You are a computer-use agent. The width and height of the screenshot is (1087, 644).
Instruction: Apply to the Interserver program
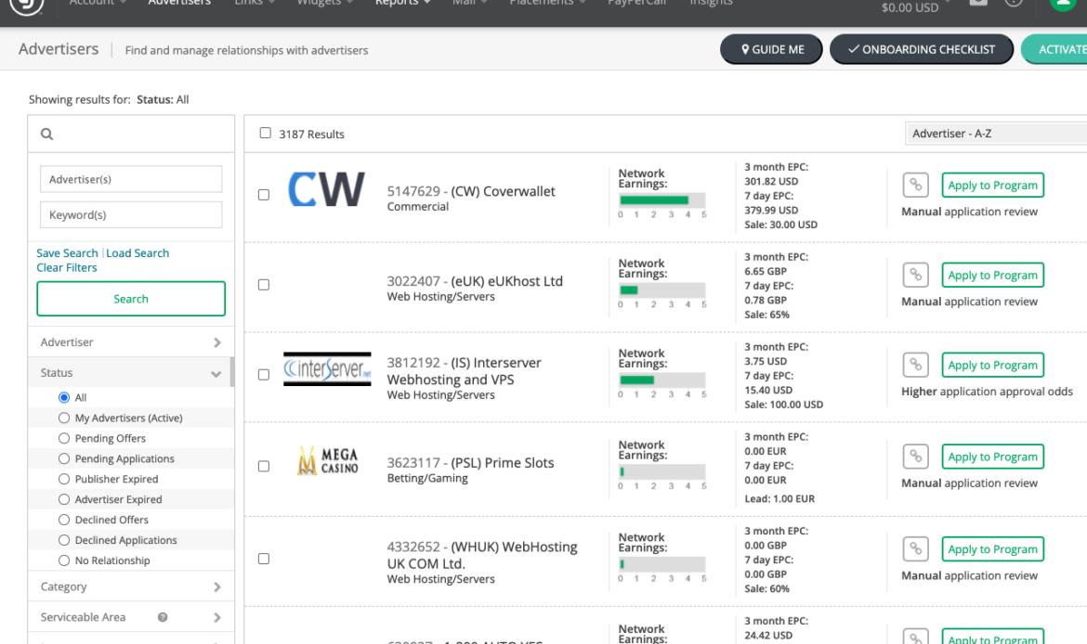click(x=993, y=365)
